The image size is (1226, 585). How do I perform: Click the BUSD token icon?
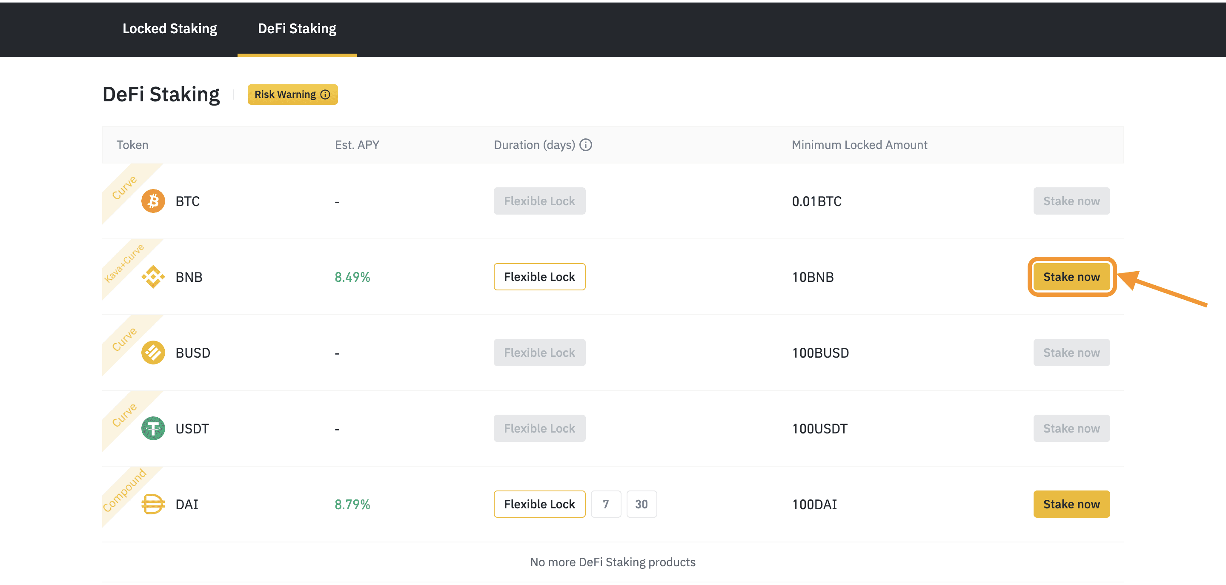pos(153,352)
